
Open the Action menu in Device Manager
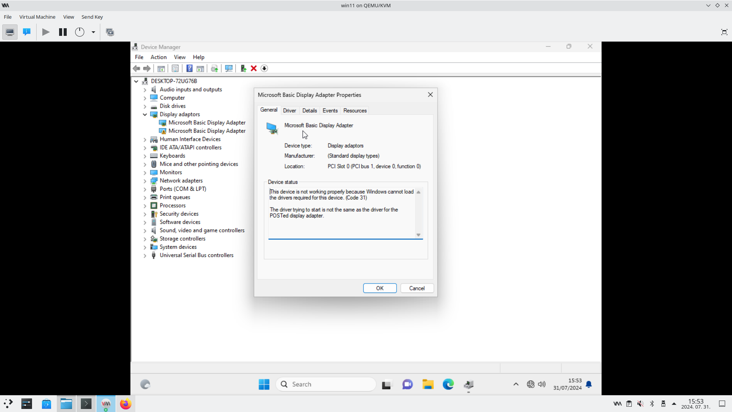159,57
